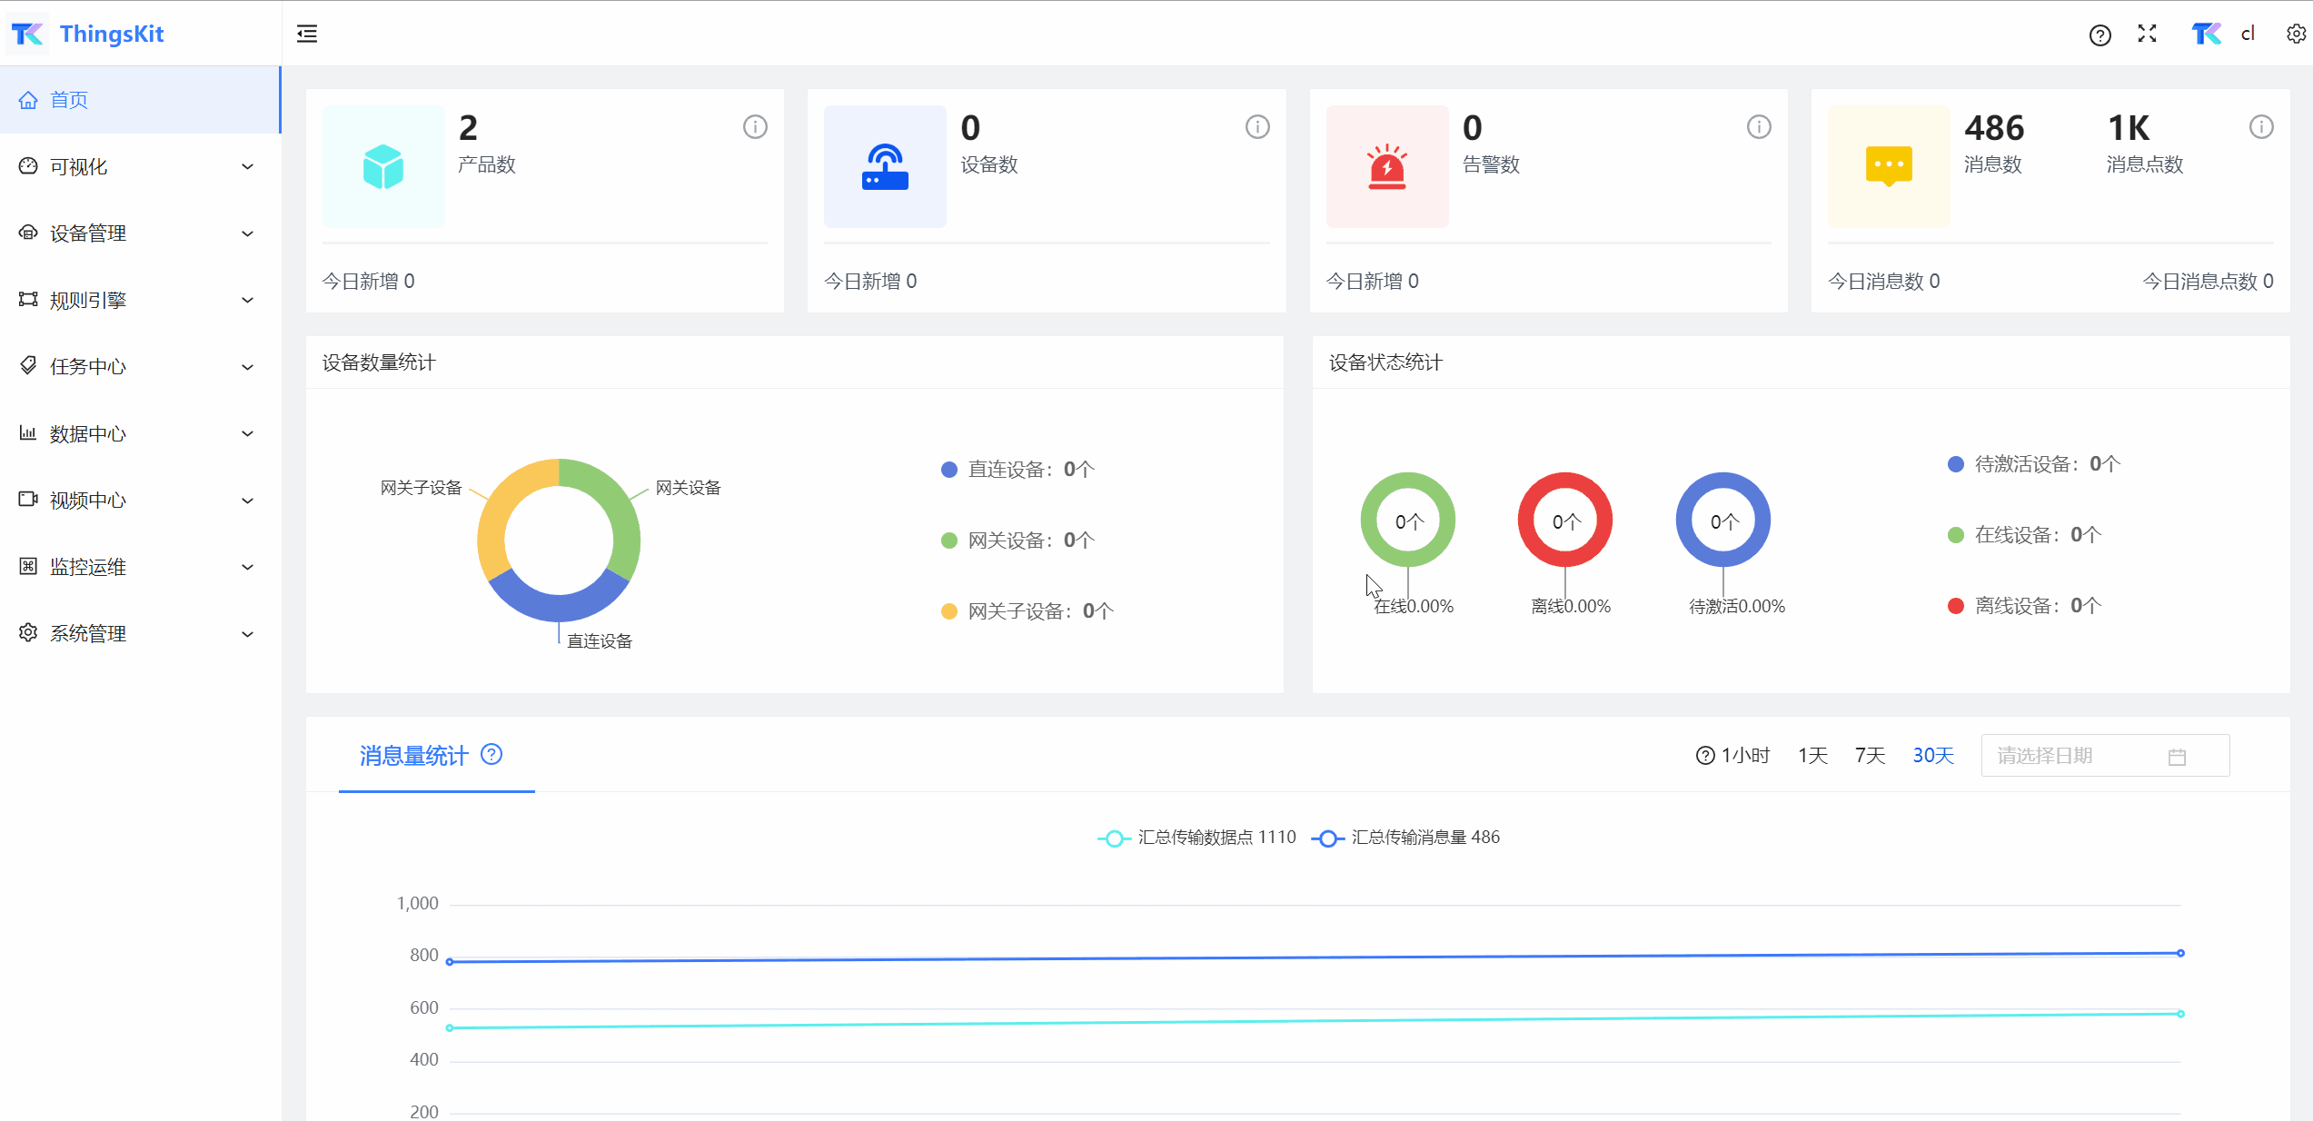Screen dimensions: 2313x1121
Task: Toggle 汇总传输数据点 1110 legend series
Action: [1196, 838]
